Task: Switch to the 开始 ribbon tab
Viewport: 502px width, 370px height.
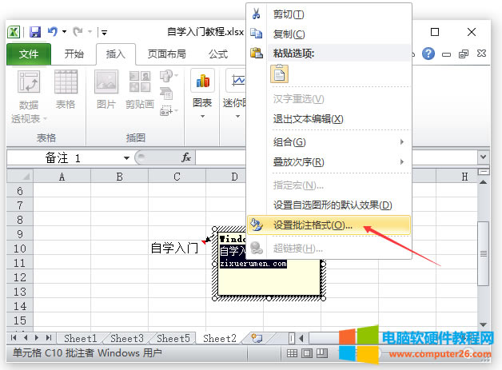Action: click(x=74, y=54)
